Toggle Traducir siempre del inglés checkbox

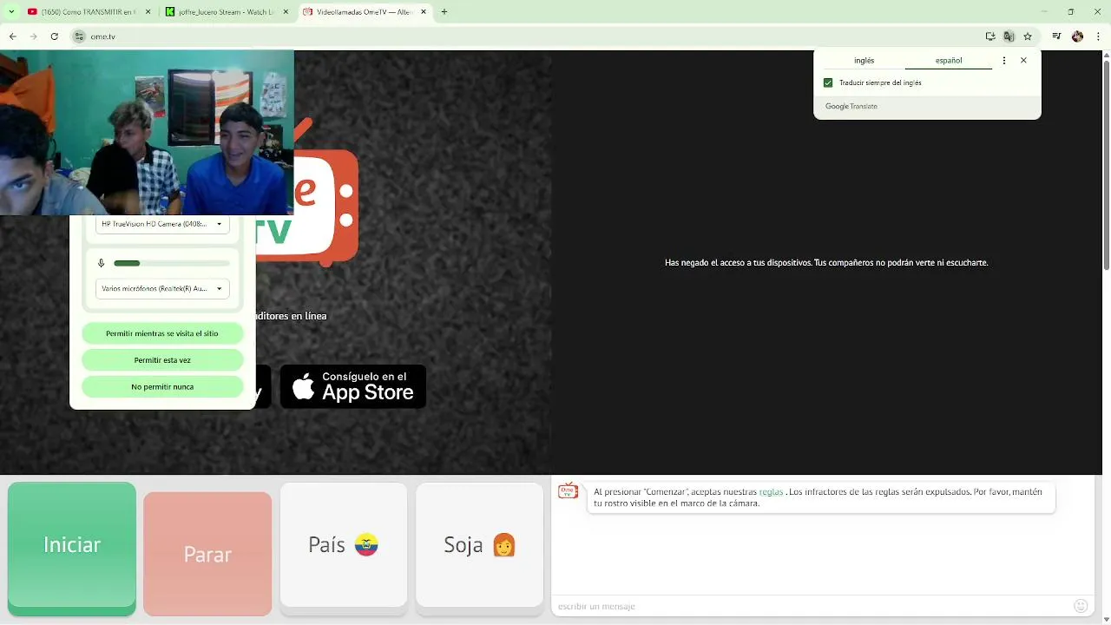pos(828,82)
